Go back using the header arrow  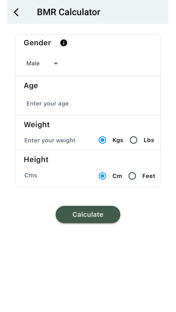[16, 12]
